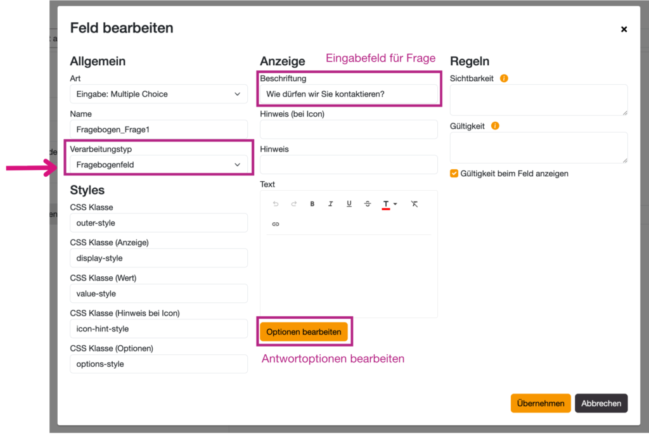649x434 pixels.
Task: Open the Art dropdown
Action: pos(158,94)
